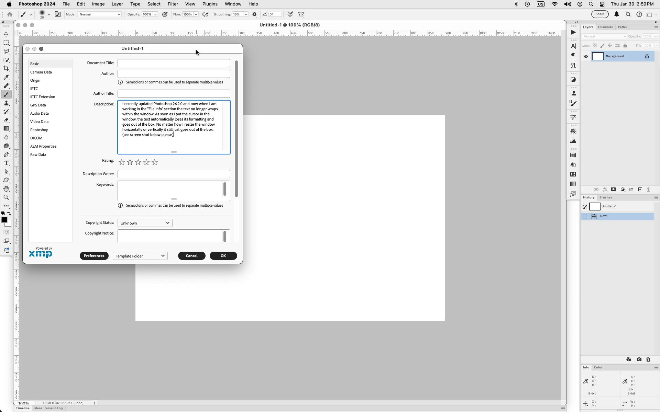Click the delete layer trash icon

(x=649, y=190)
